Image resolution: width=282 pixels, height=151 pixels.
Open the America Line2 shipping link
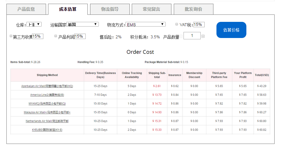point(47,95)
